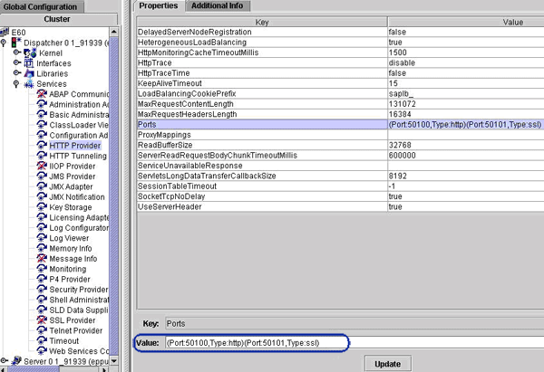Click the Log Viewer service icon
Screen dimensions: 544x372
pos(42,238)
